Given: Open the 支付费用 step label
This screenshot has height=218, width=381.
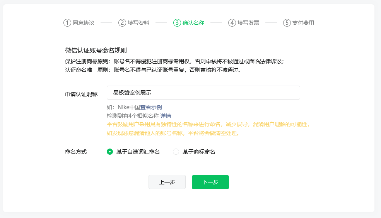Looking at the screenshot, I should pyautogui.click(x=303, y=23).
